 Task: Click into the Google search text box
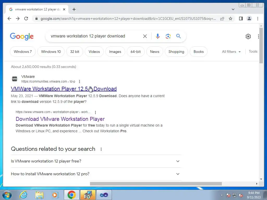(95, 36)
